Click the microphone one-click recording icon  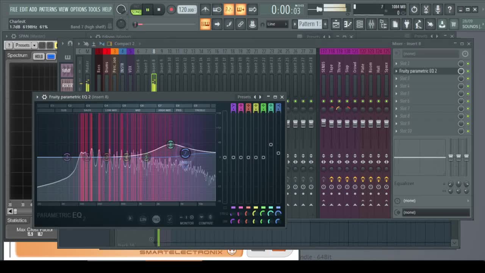coord(438,9)
